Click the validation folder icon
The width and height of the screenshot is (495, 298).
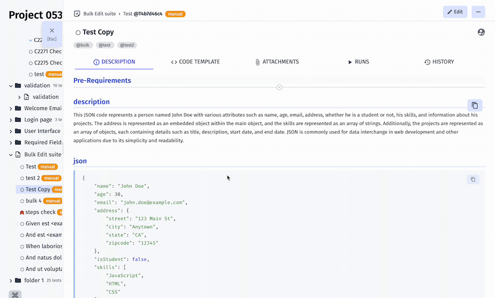click(x=18, y=86)
